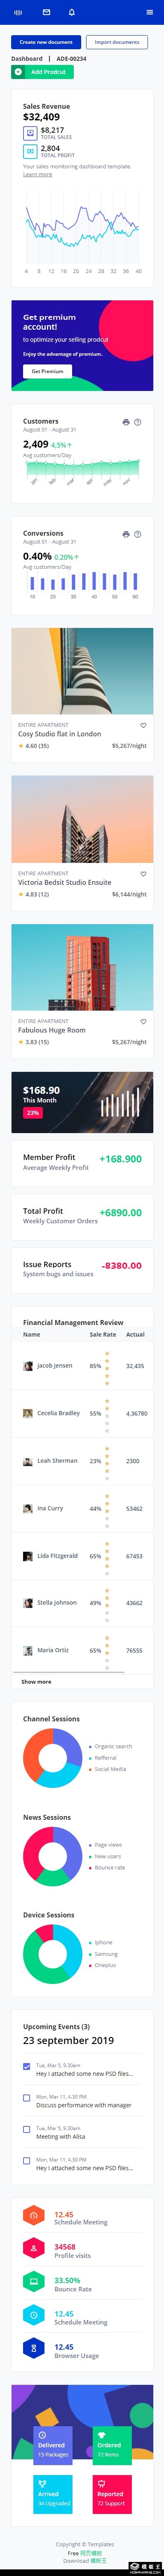Click the green Add Product button
Image resolution: width=164 pixels, height=2576 pixels.
point(43,72)
